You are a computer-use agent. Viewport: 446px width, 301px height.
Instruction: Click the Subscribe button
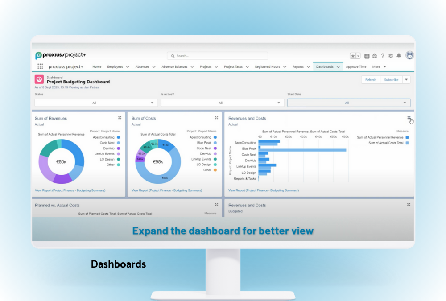coord(391,80)
